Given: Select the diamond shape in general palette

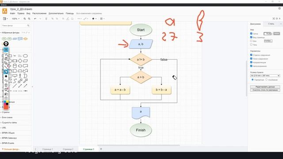Looking at the screenshot, I should click(20, 61).
